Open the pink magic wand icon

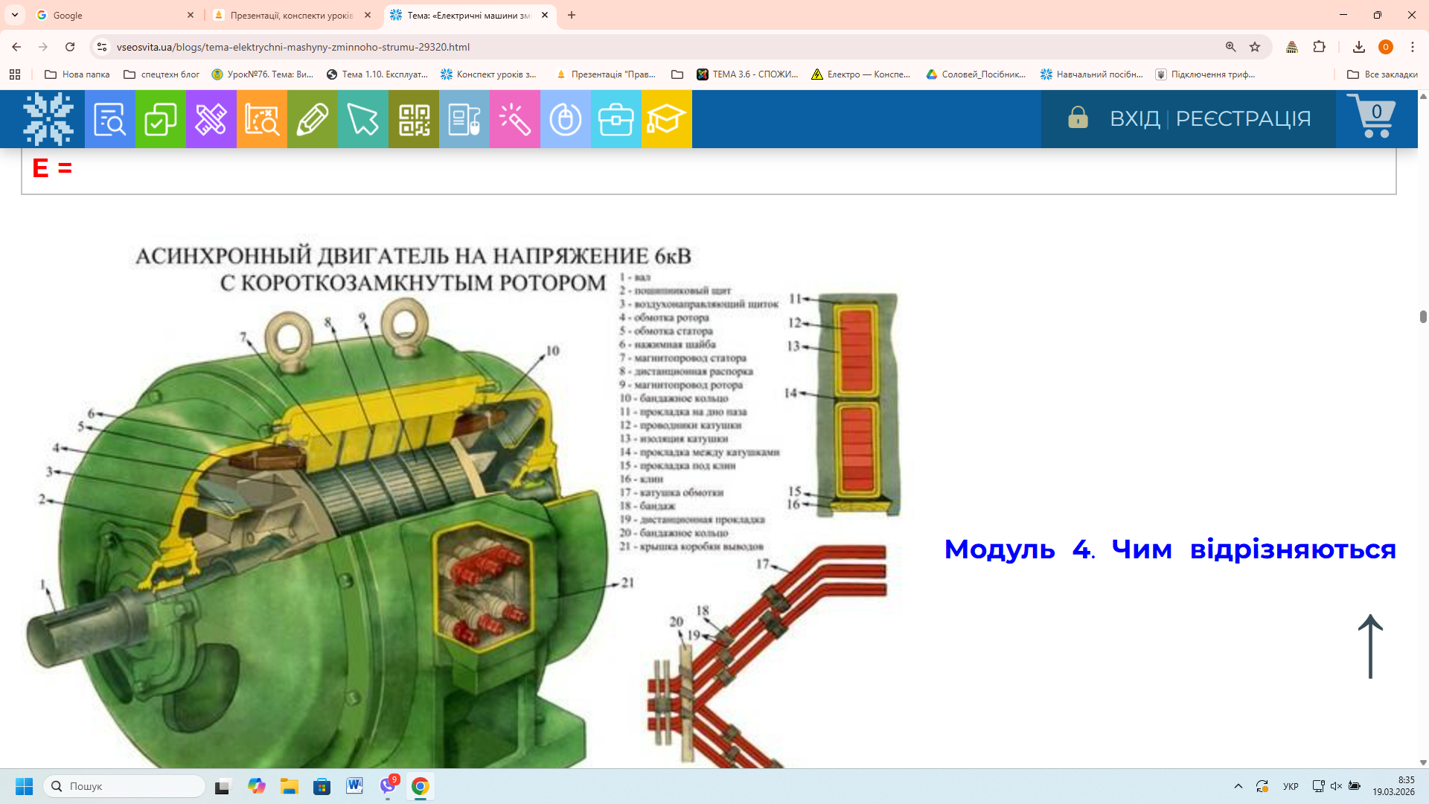(x=514, y=119)
